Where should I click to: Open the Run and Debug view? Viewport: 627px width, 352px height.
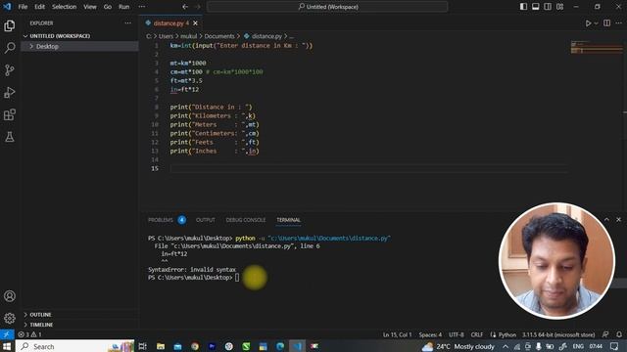tap(10, 93)
